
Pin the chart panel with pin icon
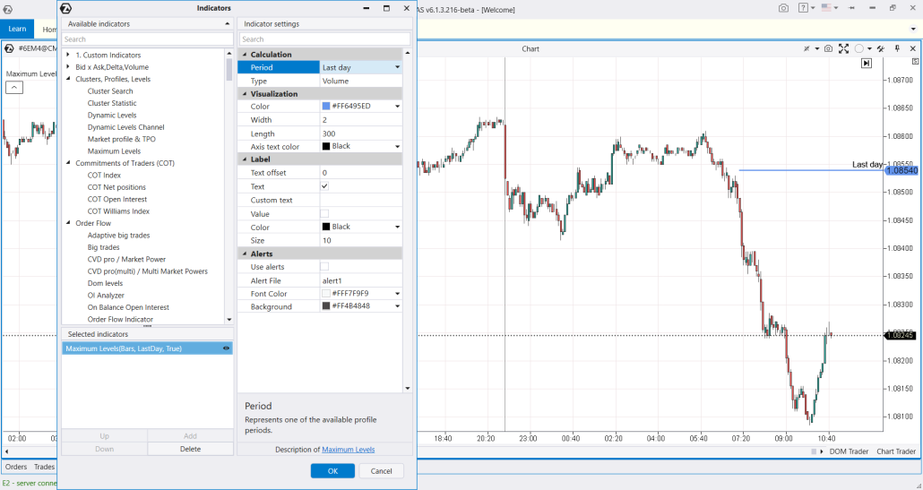pos(896,48)
